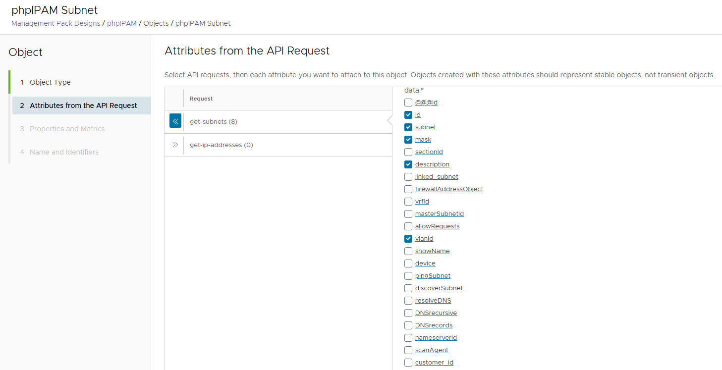This screenshot has height=370, width=722.
Task: Go to Properties and Metrics step
Action: pyautogui.click(x=67, y=129)
